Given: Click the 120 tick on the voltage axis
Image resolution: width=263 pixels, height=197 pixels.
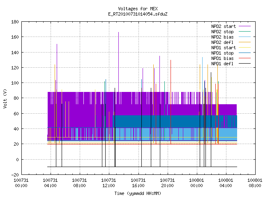Looking at the screenshot, I should click(15, 68).
